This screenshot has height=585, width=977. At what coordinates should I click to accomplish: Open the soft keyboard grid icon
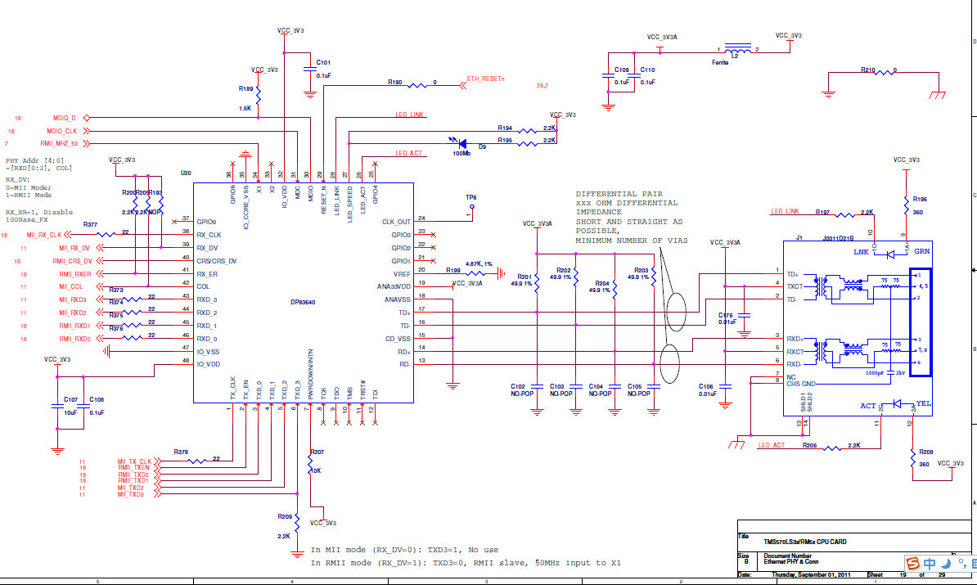pos(973,564)
